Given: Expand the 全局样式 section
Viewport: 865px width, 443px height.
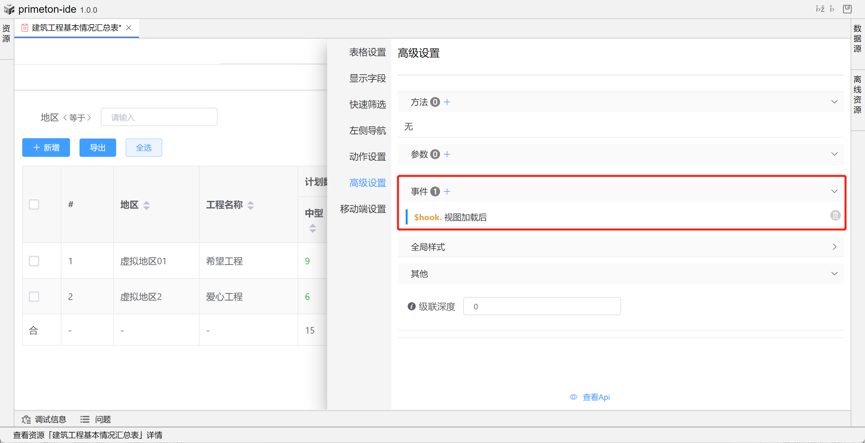Looking at the screenshot, I should point(834,247).
